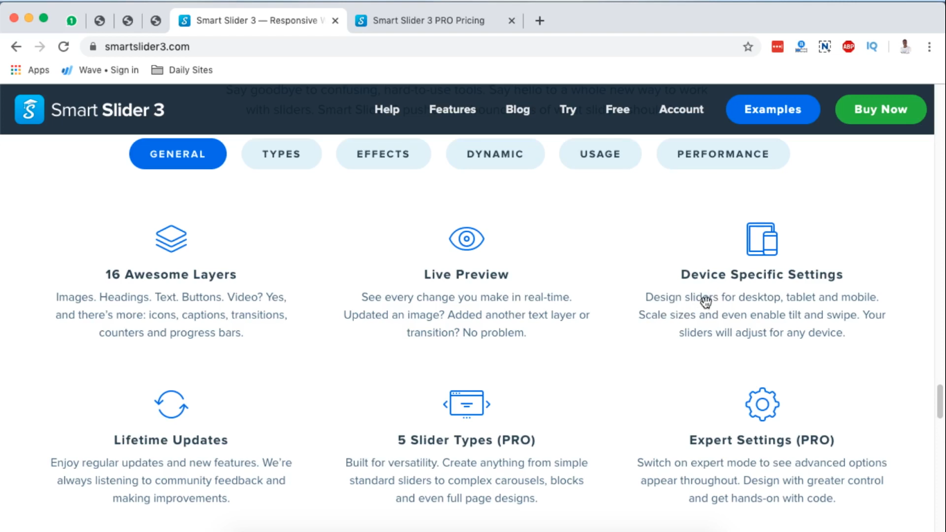Click the blue Examples button

(x=773, y=109)
